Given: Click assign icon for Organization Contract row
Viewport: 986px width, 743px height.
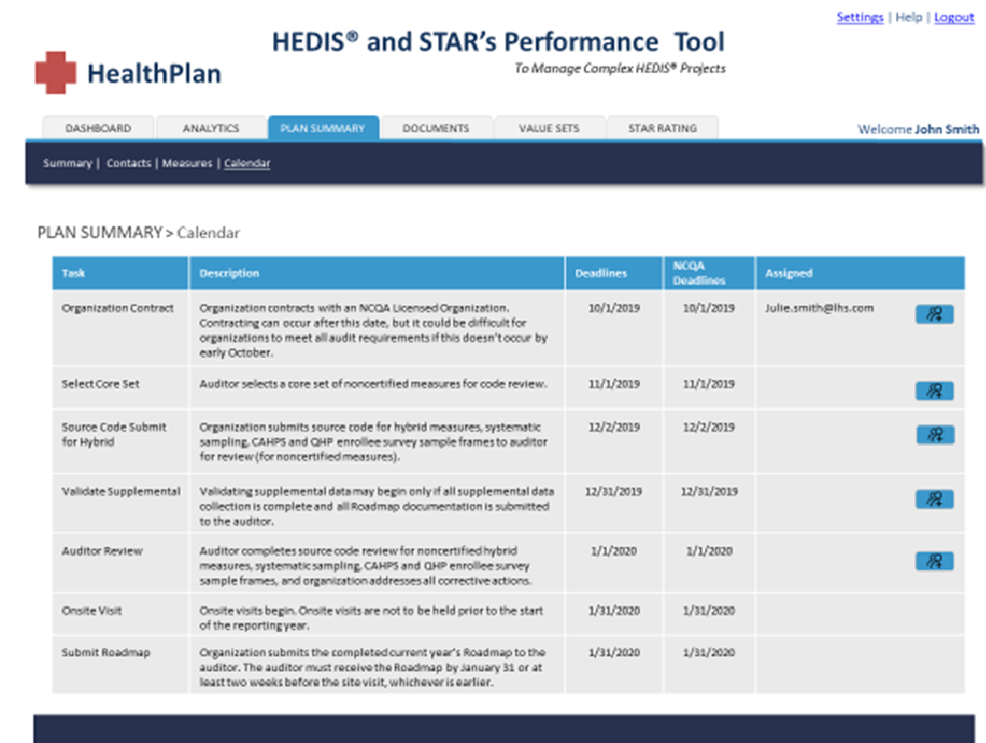Looking at the screenshot, I should [x=934, y=314].
